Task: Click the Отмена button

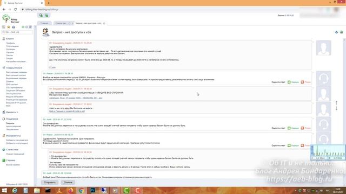Action: click(x=68, y=182)
